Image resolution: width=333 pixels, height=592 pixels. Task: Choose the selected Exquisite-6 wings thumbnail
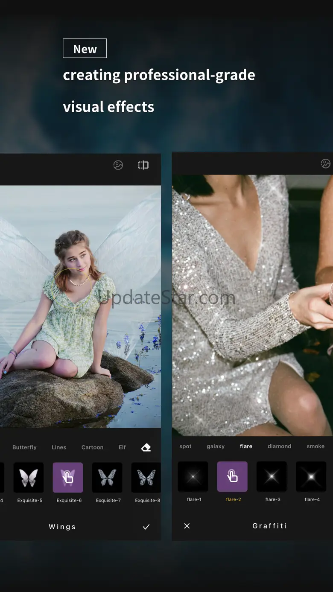[68, 478]
